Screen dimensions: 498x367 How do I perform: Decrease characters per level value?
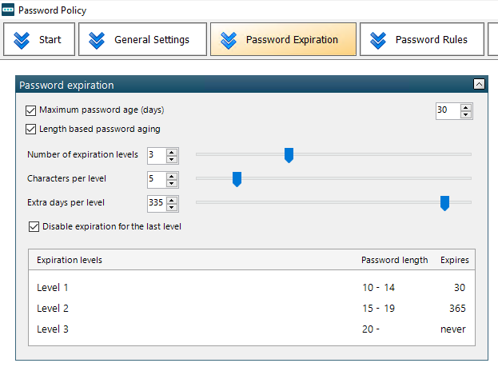click(172, 183)
